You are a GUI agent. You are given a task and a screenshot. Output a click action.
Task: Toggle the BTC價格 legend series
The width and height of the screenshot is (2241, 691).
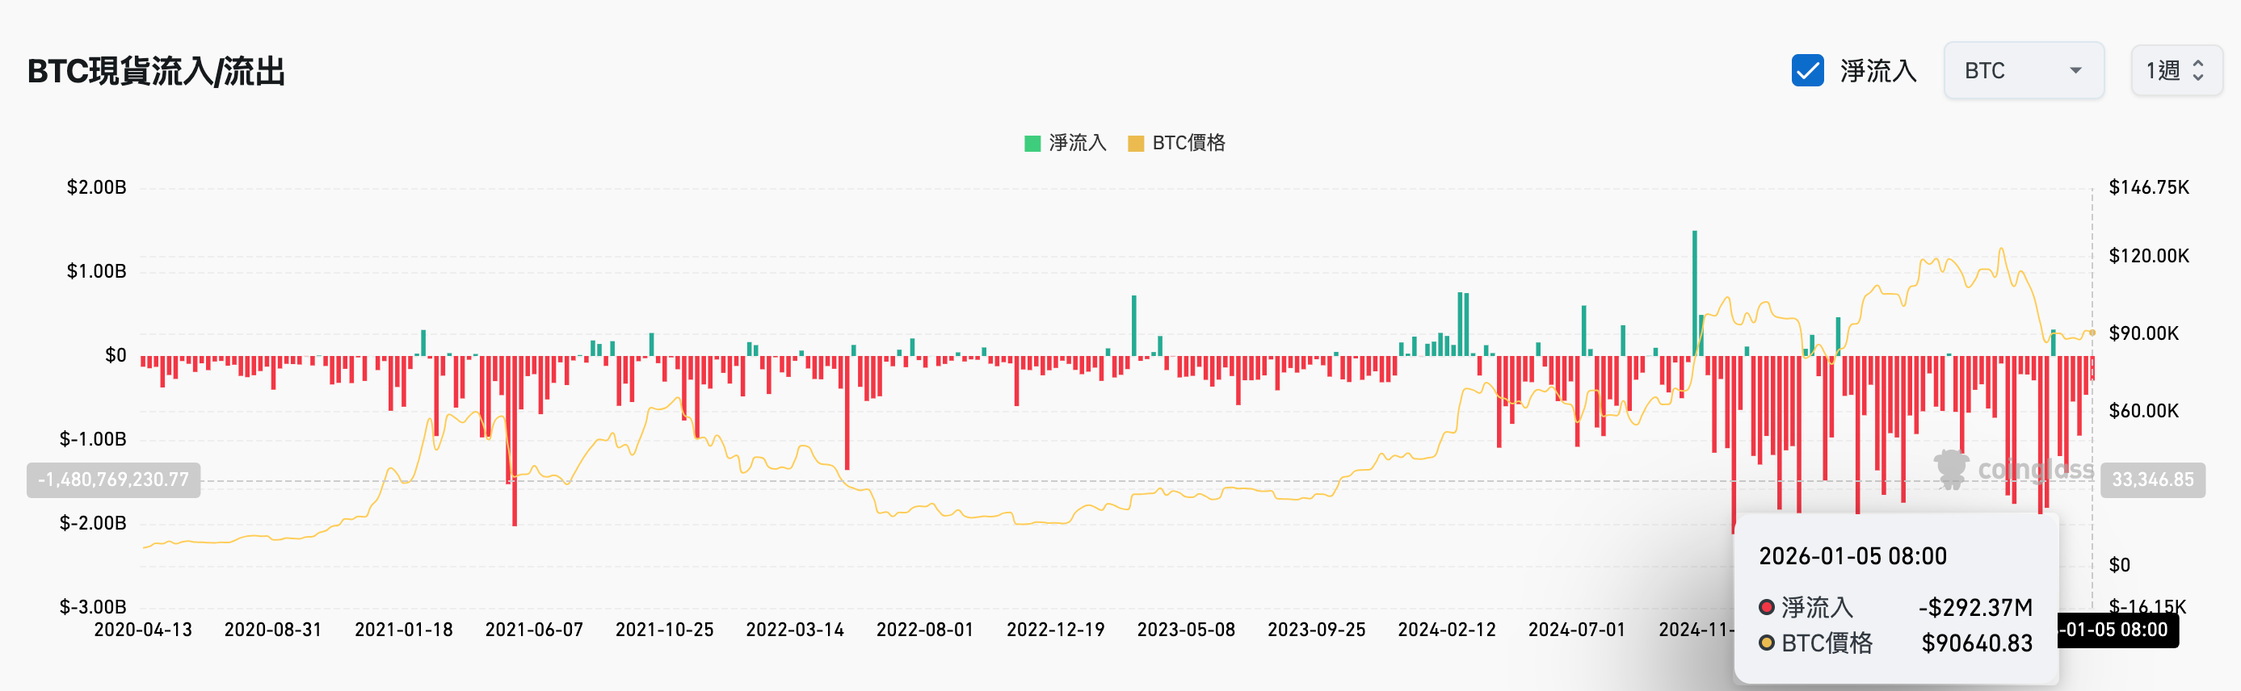1176,143
